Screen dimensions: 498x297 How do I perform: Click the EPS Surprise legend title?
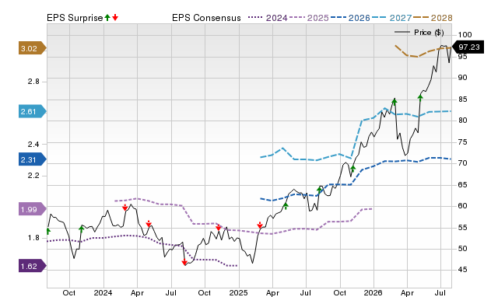click(x=75, y=18)
